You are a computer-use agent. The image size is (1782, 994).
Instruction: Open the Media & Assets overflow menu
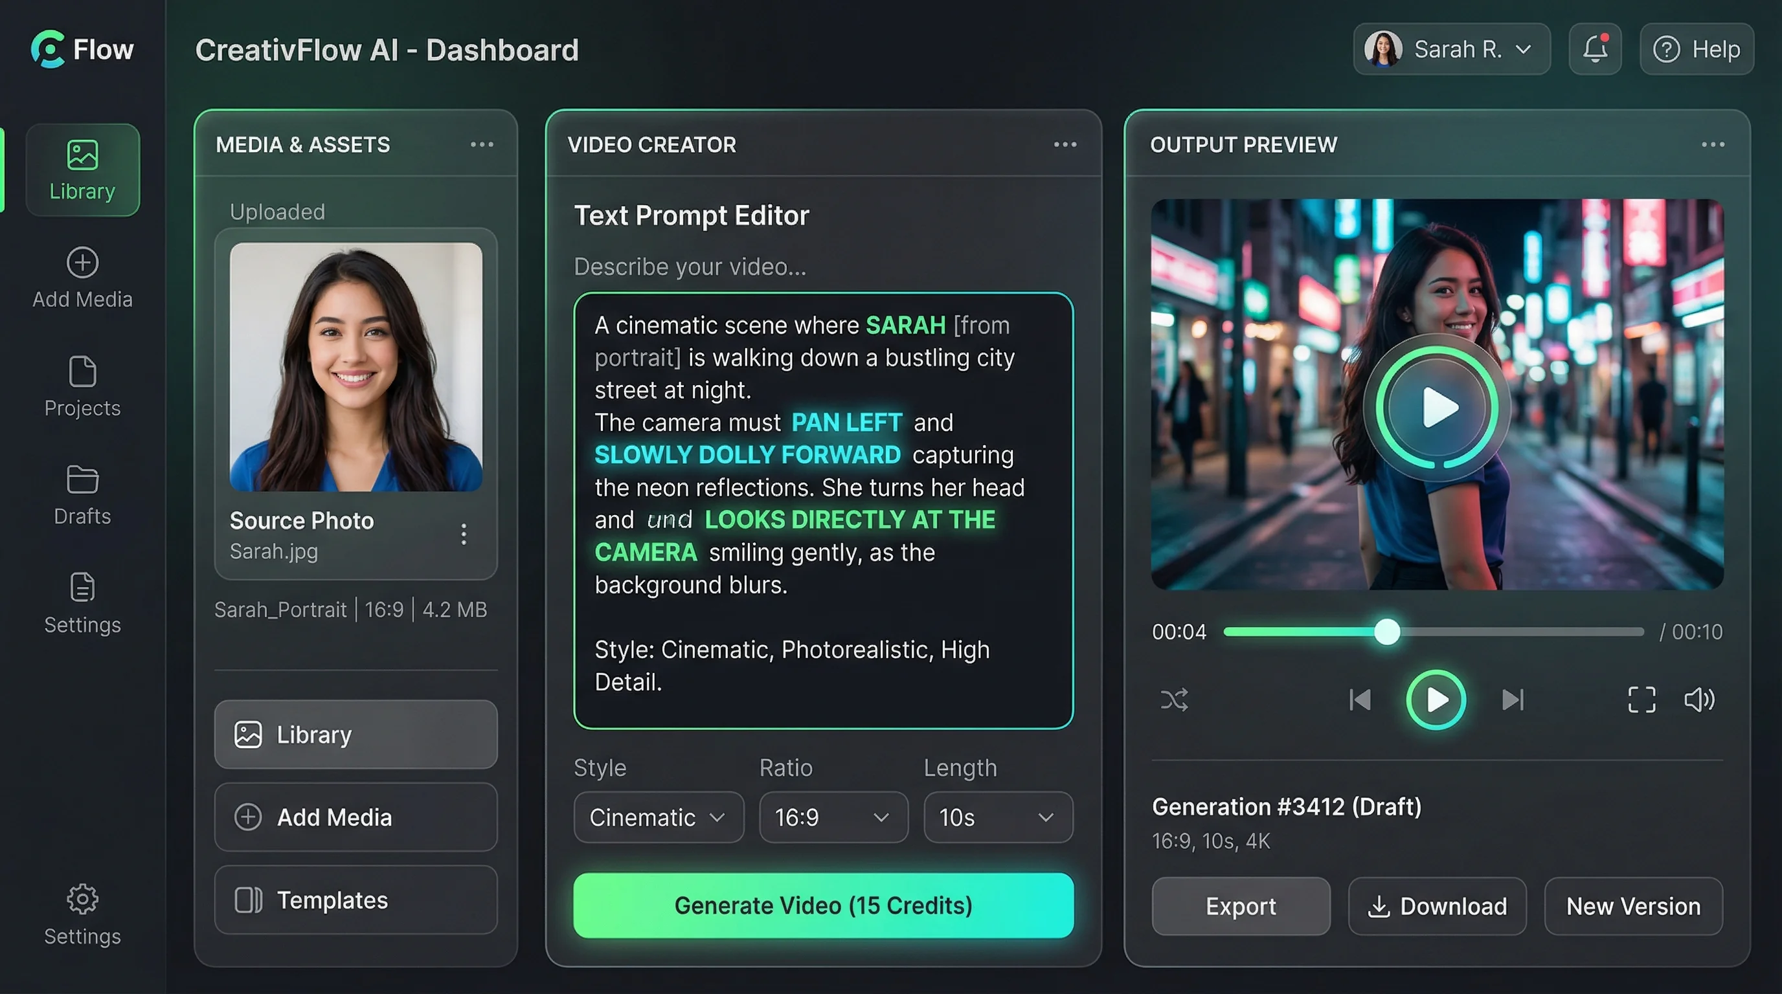click(x=482, y=144)
